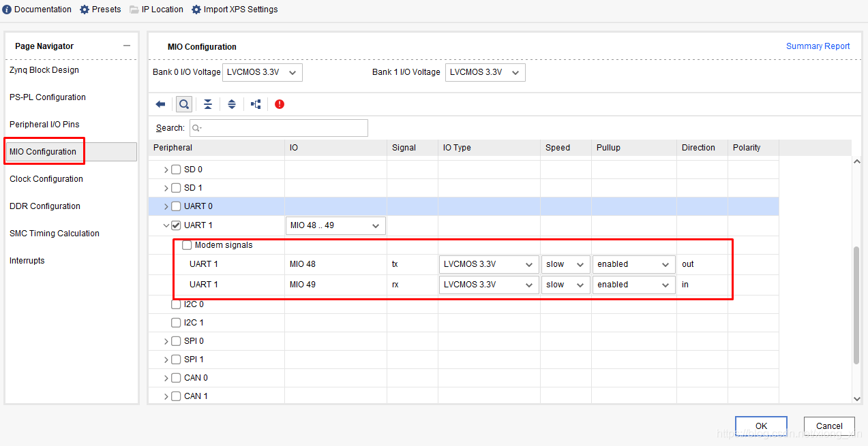Enable the SD 1 checkbox
The image size is (868, 446).
point(176,188)
